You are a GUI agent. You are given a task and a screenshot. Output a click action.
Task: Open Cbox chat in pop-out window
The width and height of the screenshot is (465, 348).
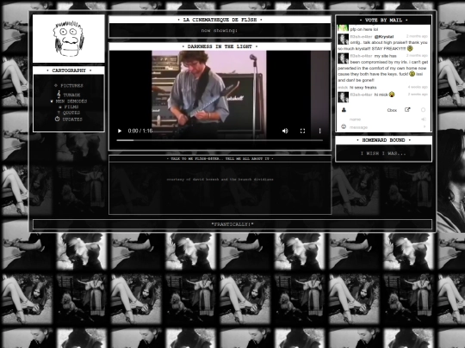[407, 110]
